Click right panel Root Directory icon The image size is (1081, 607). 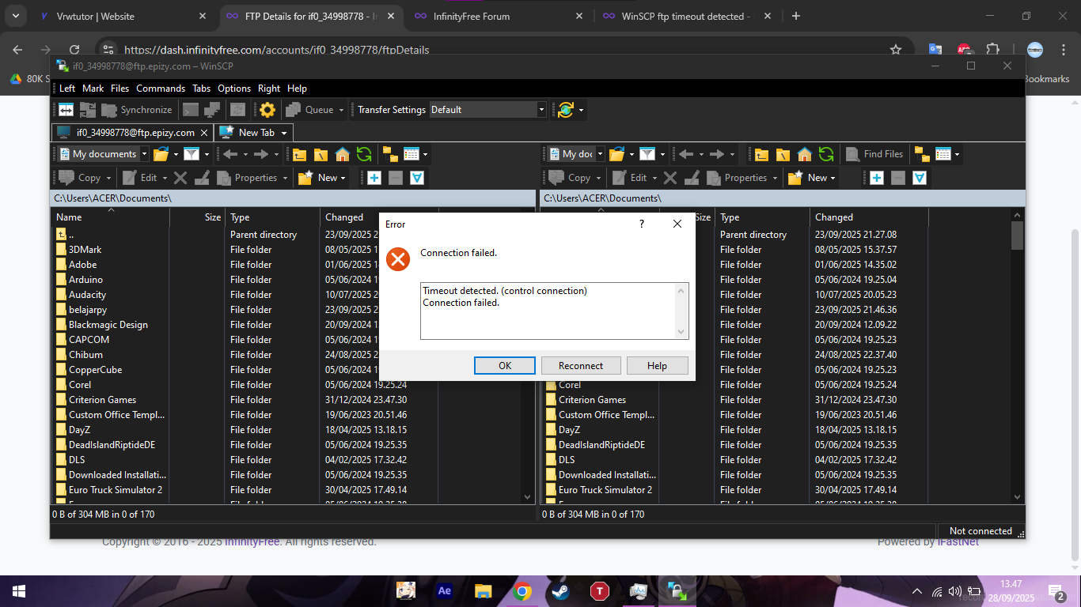click(783, 154)
